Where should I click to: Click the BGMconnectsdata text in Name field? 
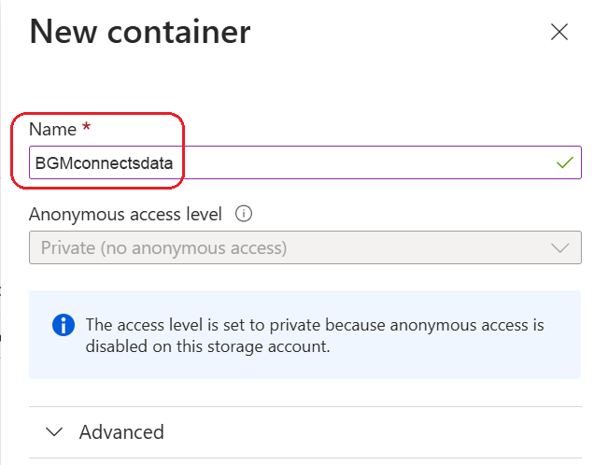tap(105, 162)
